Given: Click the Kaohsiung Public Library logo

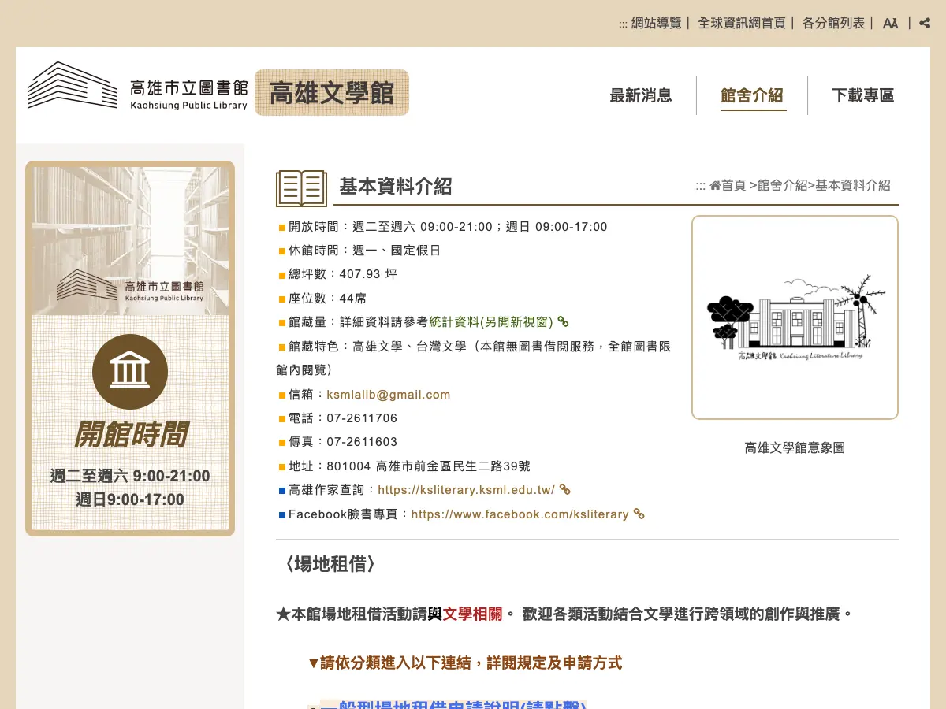Looking at the screenshot, I should point(137,86).
